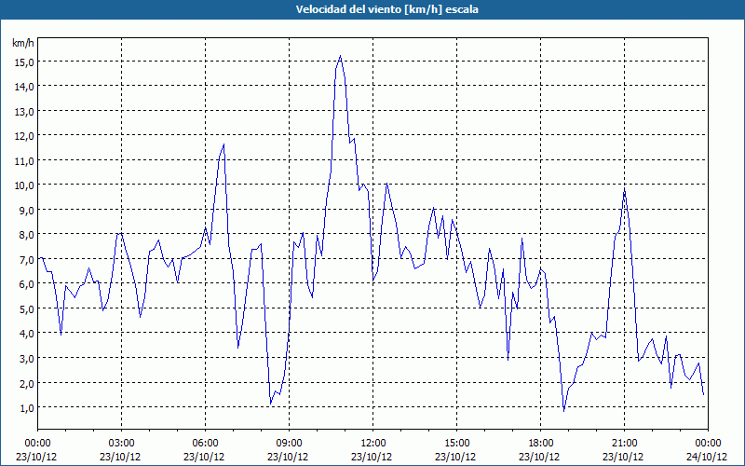The image size is (745, 466).
Task: Click the "23/10/12" date under 03:00
Action: point(120,457)
